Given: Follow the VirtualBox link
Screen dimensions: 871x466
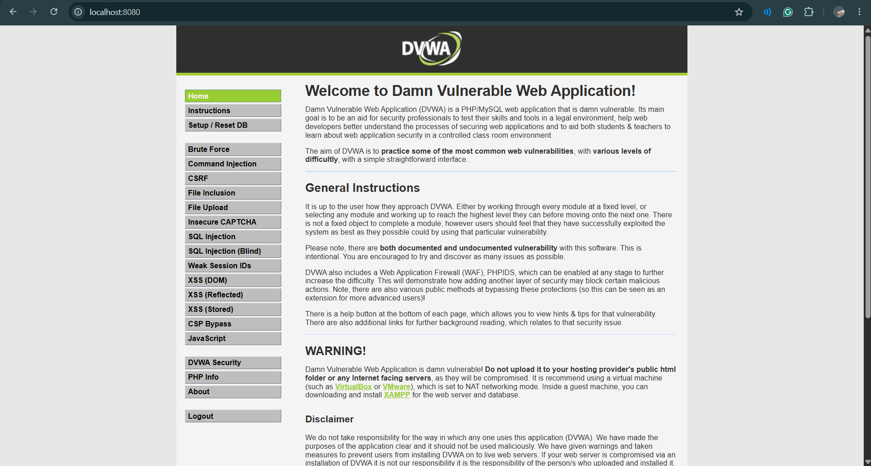Looking at the screenshot, I should click(x=353, y=386).
